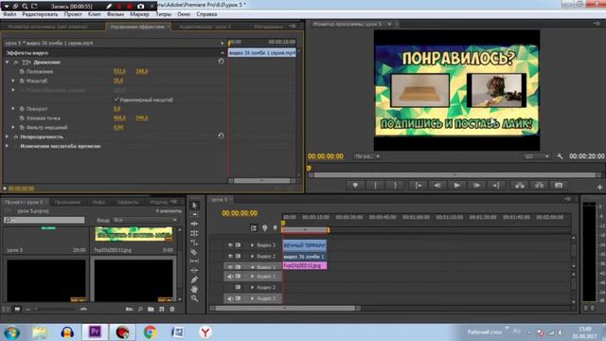Switch to the Audio Mixer tab
Image resolution: width=606 pixels, height=341 pixels.
(x=205, y=27)
